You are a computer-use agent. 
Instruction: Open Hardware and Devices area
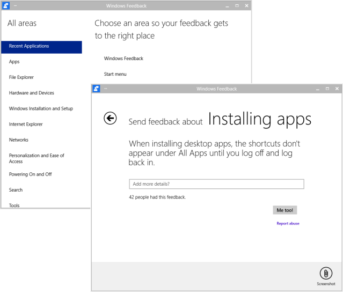point(32,93)
